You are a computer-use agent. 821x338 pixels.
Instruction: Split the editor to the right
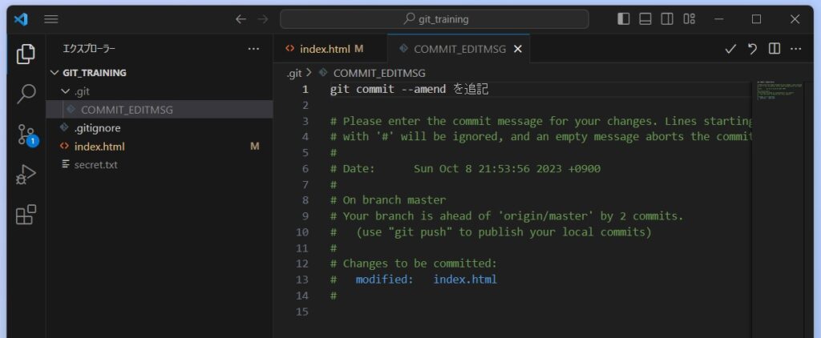pos(774,49)
